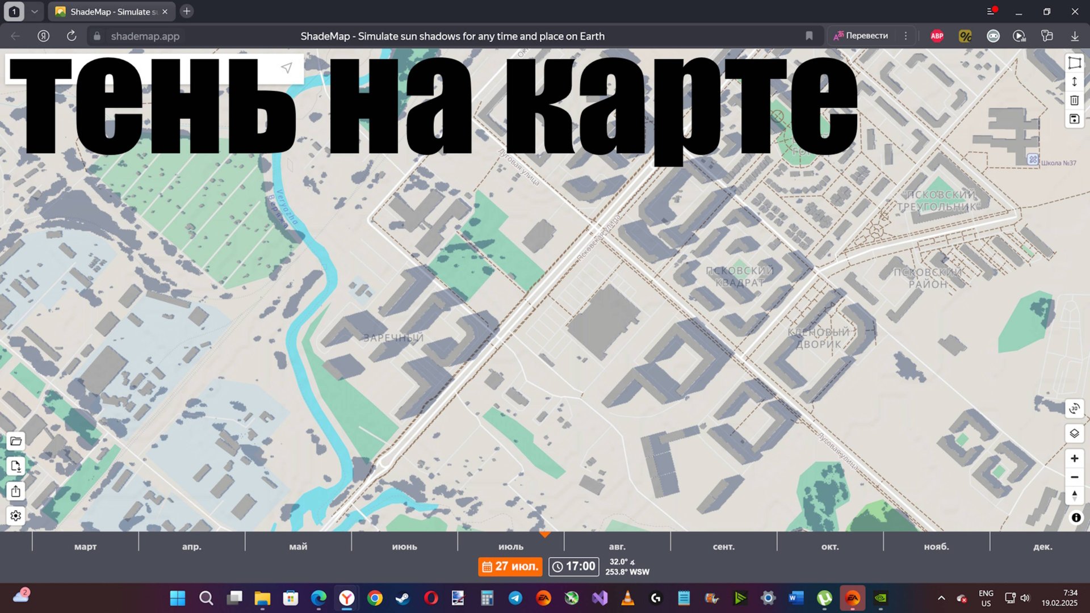The height and width of the screenshot is (613, 1090).
Task: Switch timeline to март month
Action: (x=85, y=546)
